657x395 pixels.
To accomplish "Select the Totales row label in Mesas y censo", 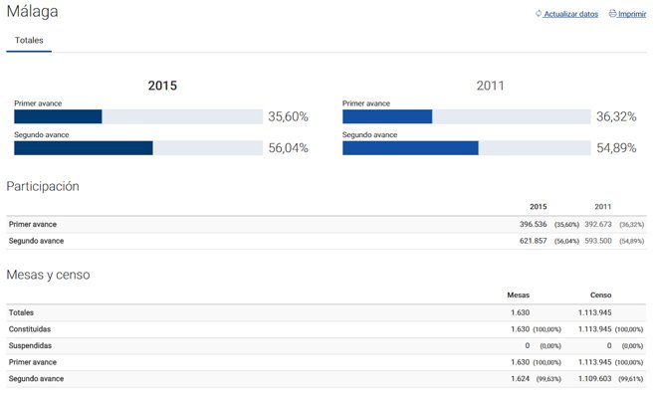I will point(21,312).
